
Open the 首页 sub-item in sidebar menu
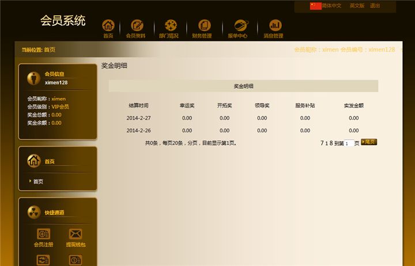(x=38, y=181)
